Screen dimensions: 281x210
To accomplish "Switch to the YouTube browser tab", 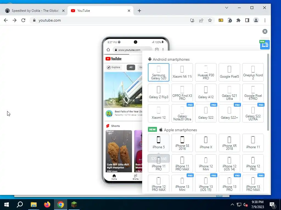I will pos(100,11).
